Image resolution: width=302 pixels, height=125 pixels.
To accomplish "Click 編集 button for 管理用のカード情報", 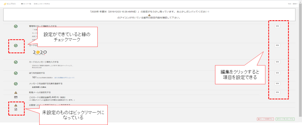I will tap(277, 26).
